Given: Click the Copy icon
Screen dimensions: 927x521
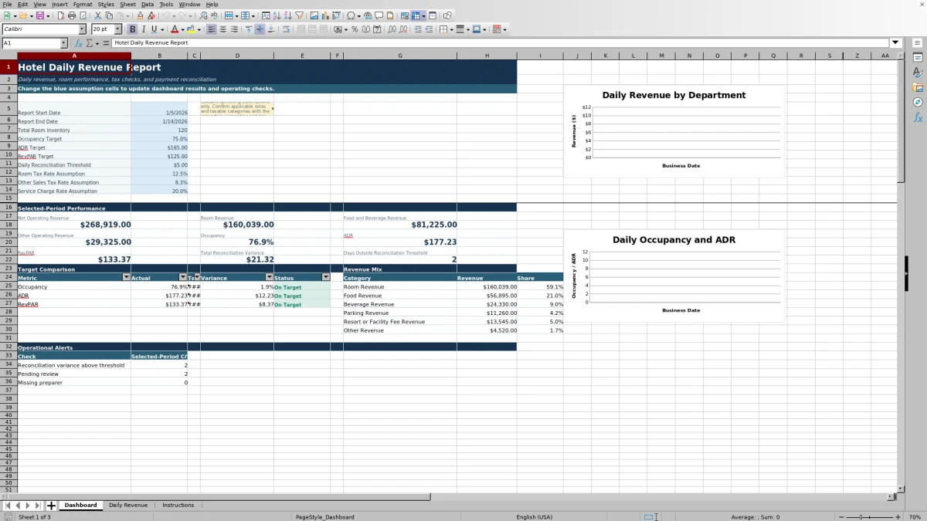Looking at the screenshot, I should (109, 15).
